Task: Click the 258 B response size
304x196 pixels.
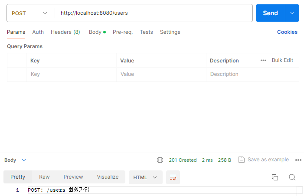Action: coord(225,160)
